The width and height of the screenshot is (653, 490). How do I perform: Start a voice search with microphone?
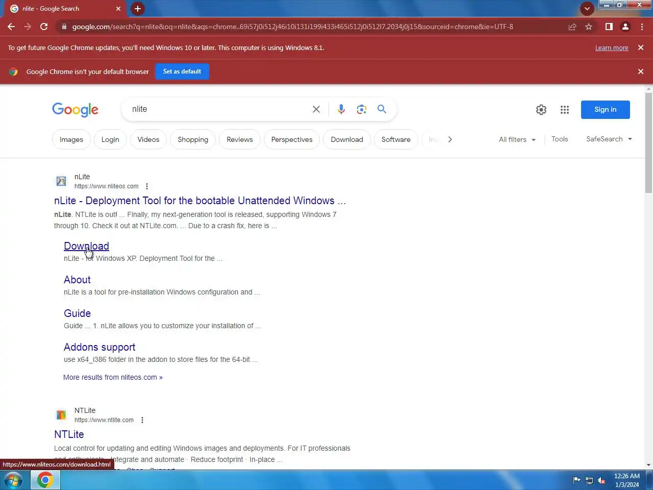341,109
